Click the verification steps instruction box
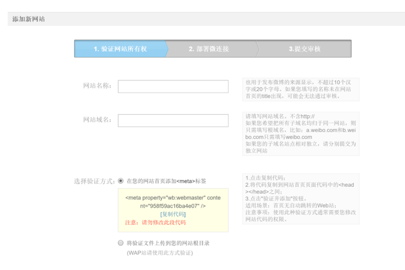The height and width of the screenshot is (270, 405). (x=300, y=198)
